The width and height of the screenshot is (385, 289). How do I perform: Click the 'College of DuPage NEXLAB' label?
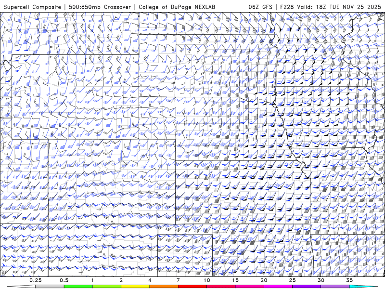[177, 7]
